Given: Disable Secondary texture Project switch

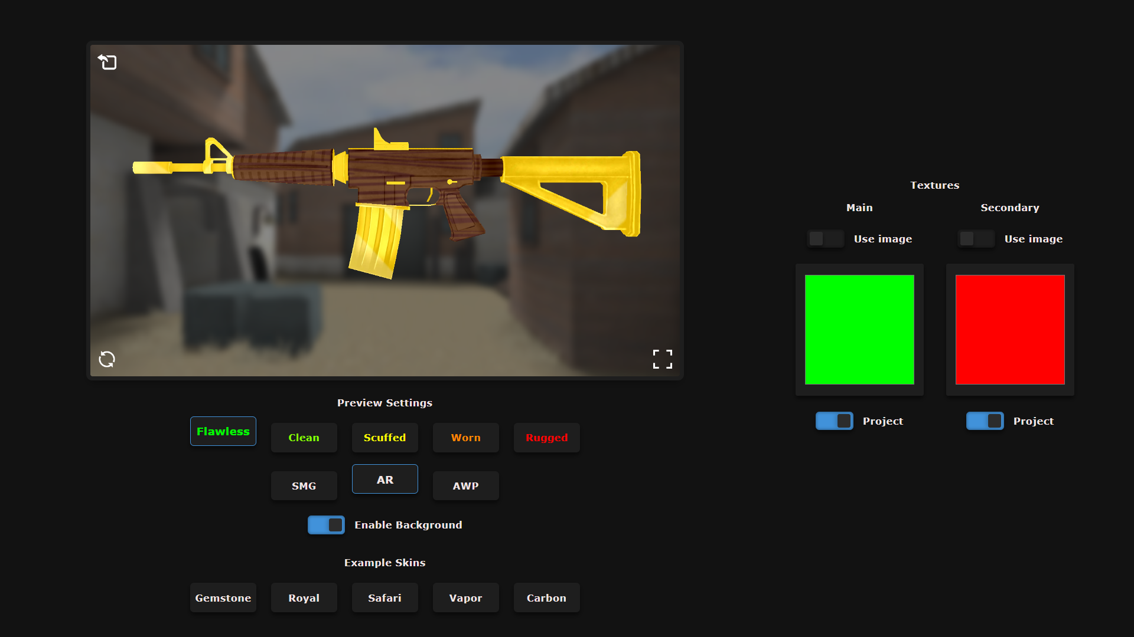Looking at the screenshot, I should coord(985,421).
